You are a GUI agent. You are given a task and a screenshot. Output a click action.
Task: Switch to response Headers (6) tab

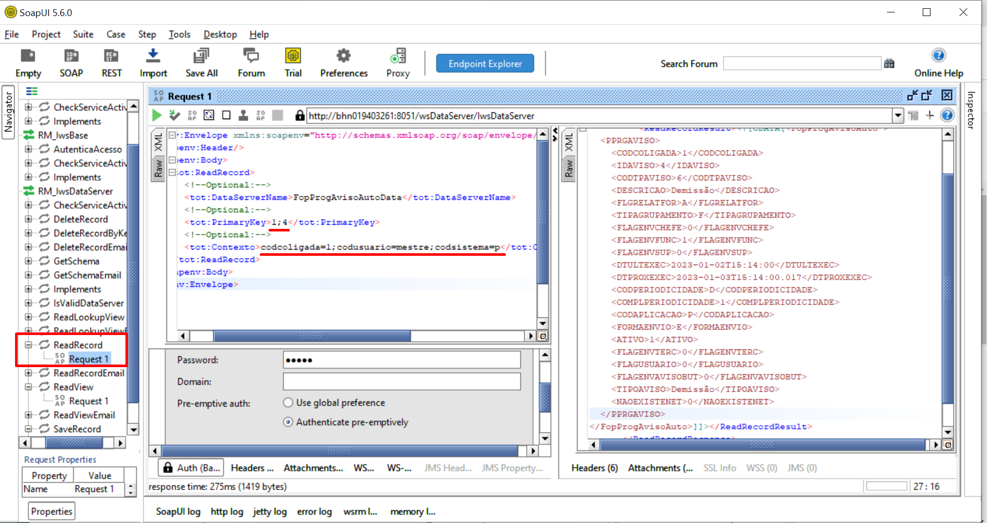coord(595,468)
